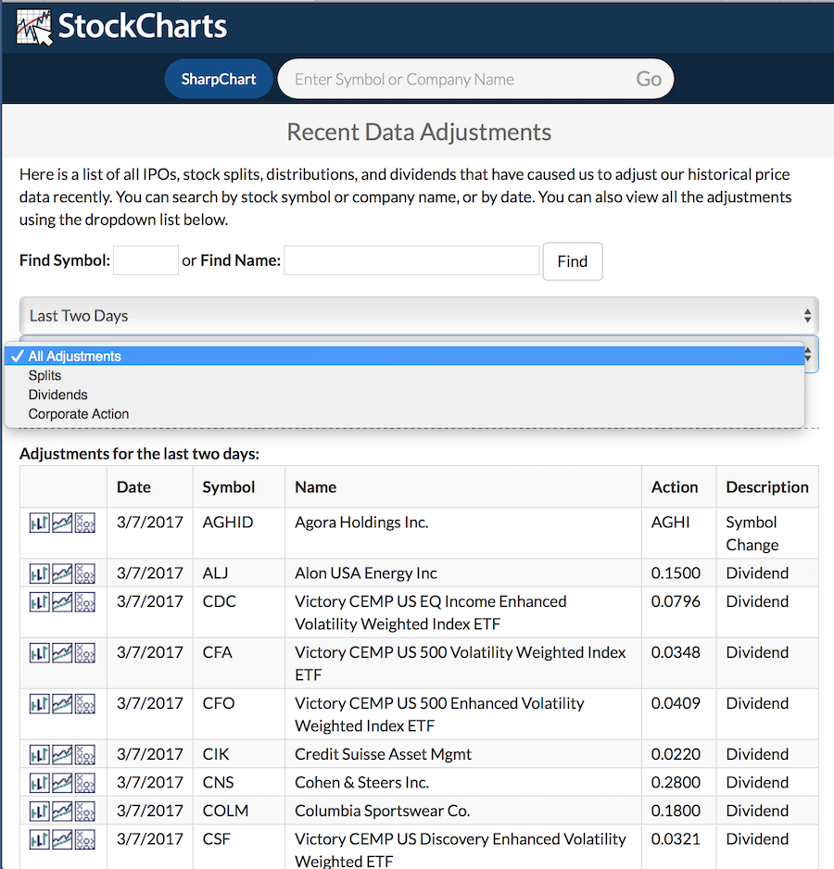Click the Go button in search bar
The image size is (834, 869).
(649, 80)
